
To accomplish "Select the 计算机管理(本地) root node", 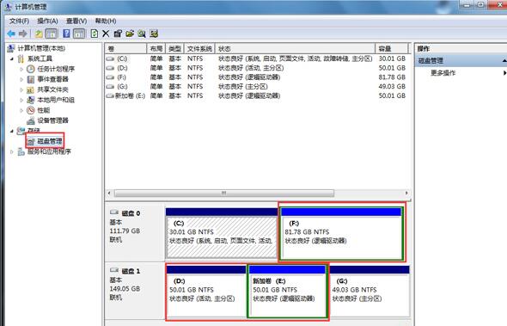I will tap(41, 48).
